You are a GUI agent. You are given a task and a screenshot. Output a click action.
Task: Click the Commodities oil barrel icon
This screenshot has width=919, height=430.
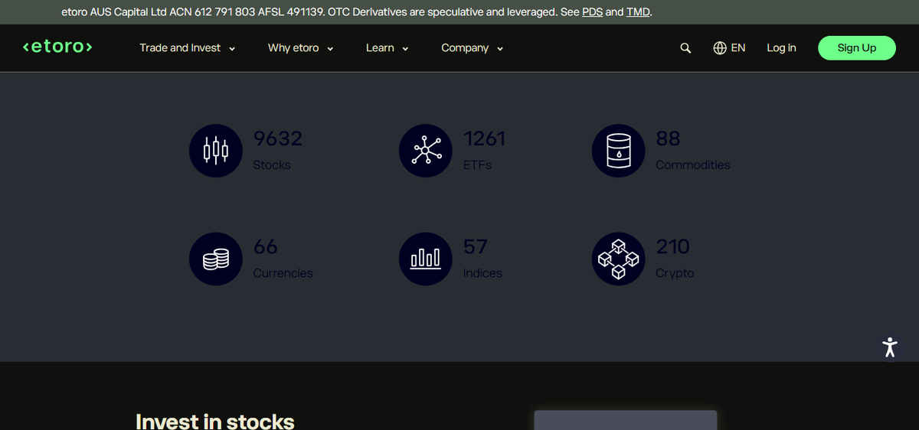(619, 150)
